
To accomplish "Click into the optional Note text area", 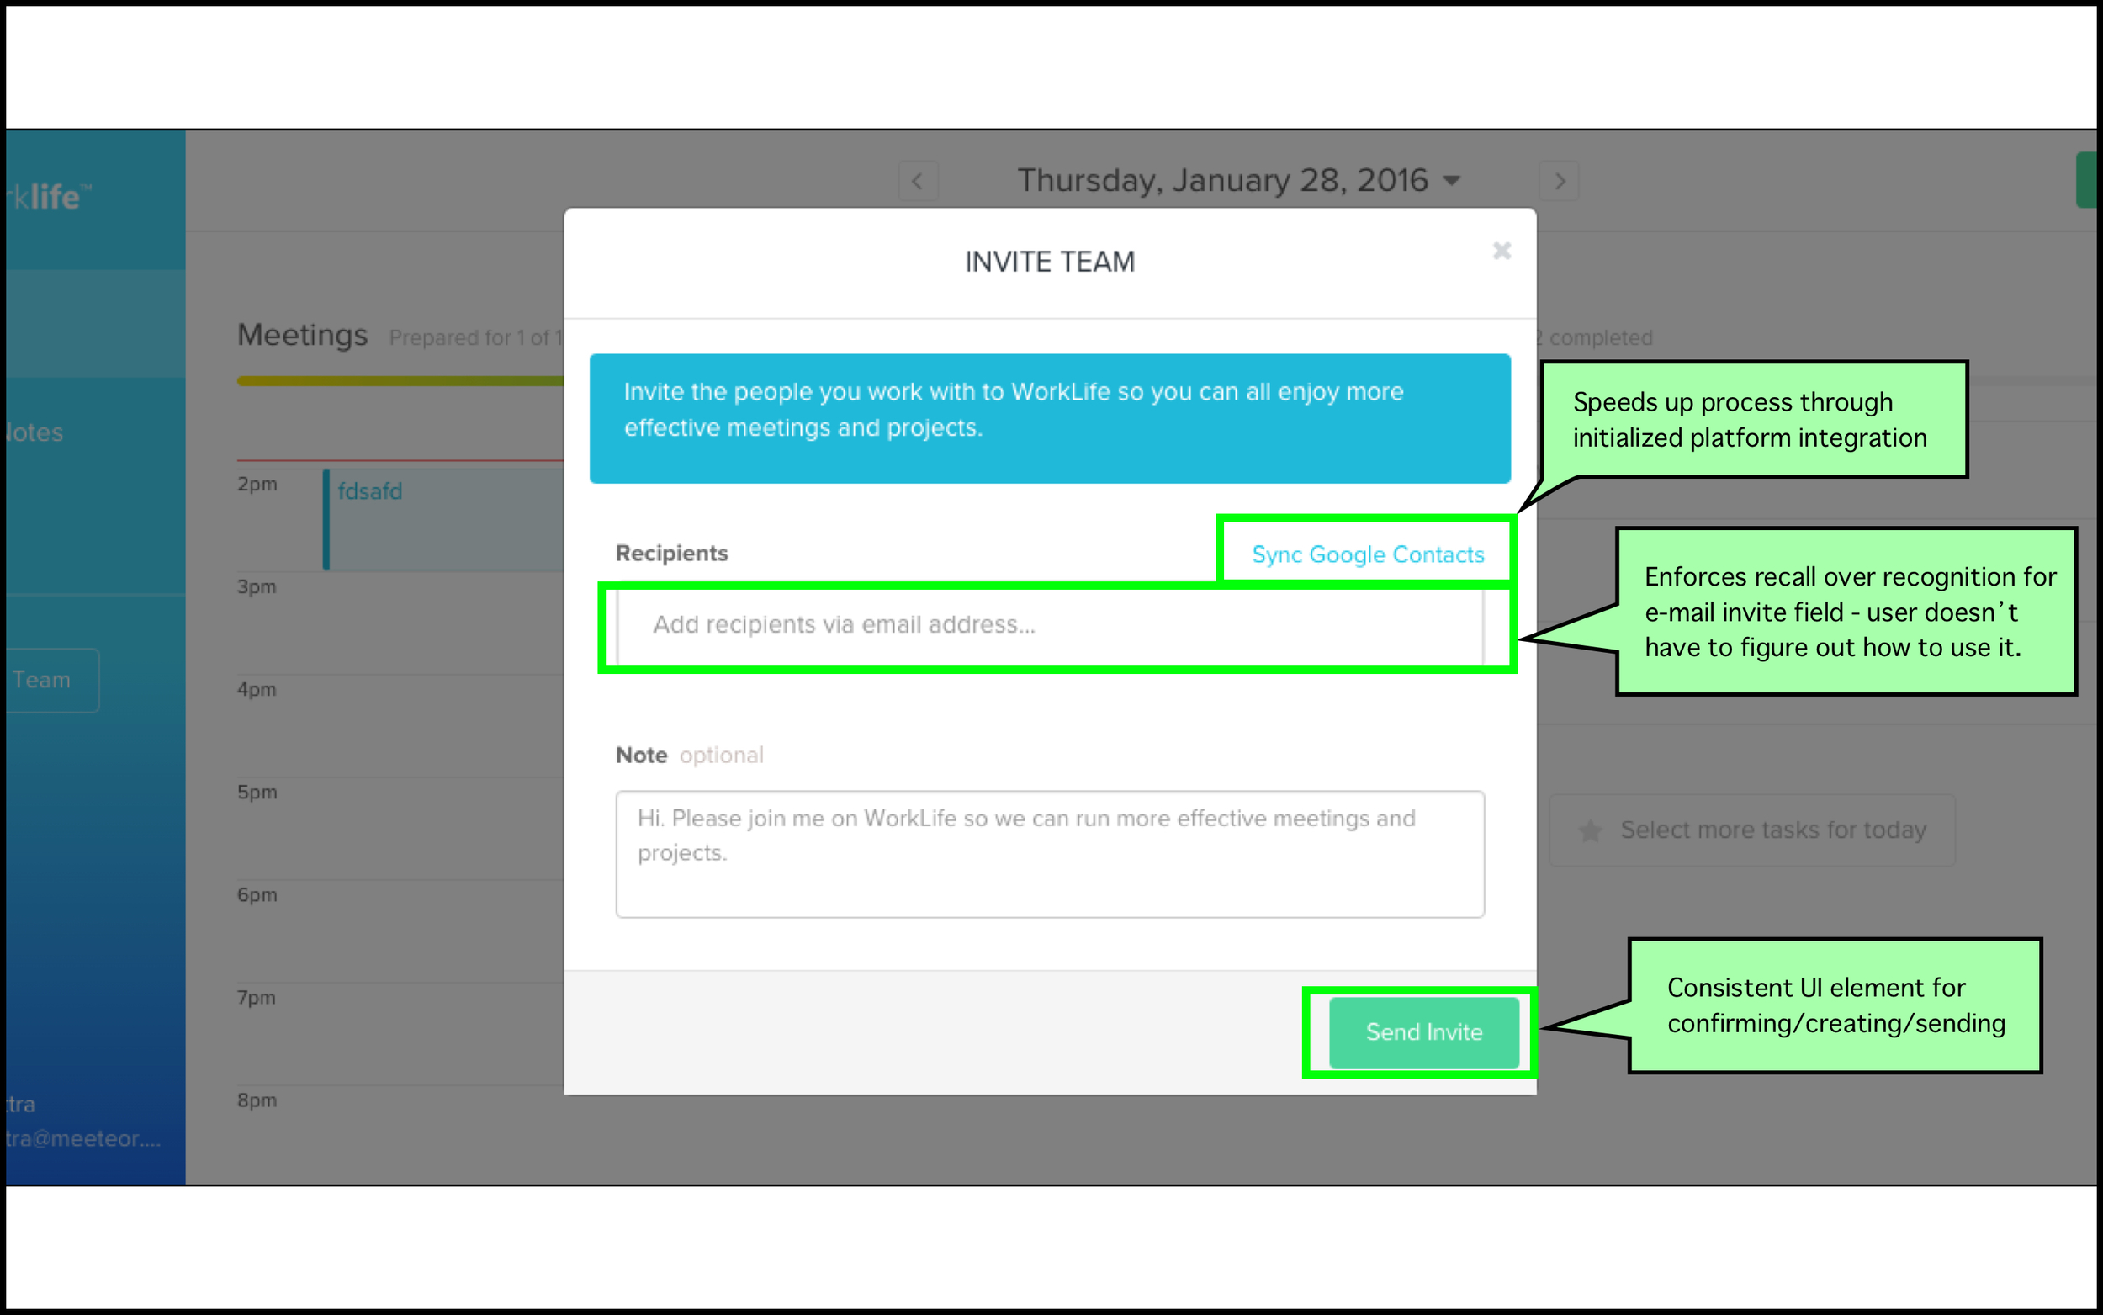I will pos(1049,853).
